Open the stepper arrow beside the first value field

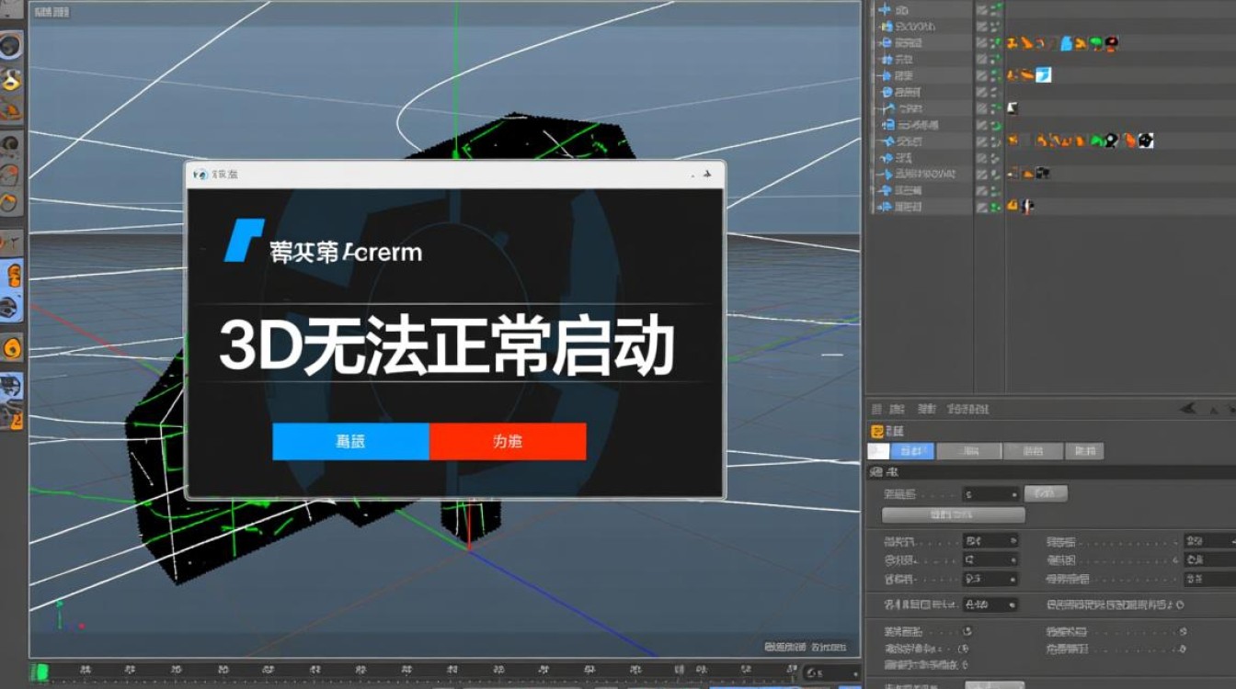click(x=1014, y=493)
